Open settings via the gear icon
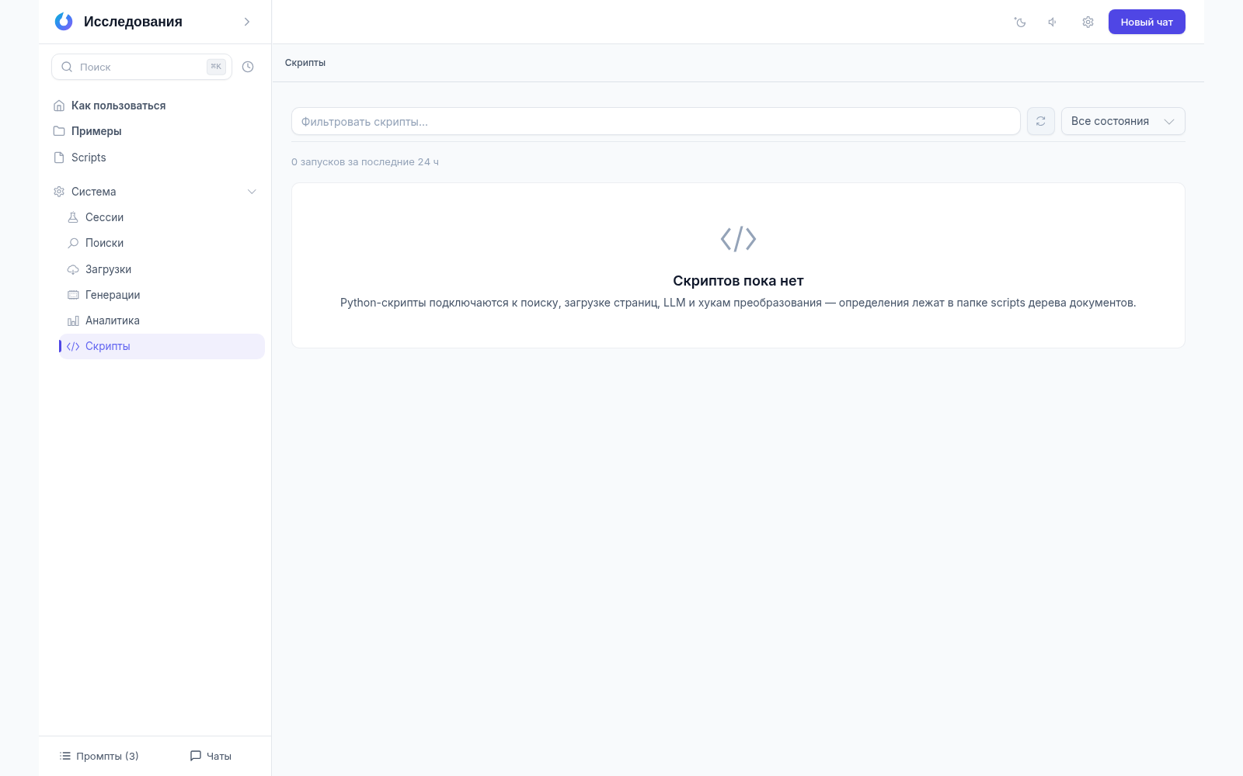This screenshot has width=1243, height=776. (1088, 23)
